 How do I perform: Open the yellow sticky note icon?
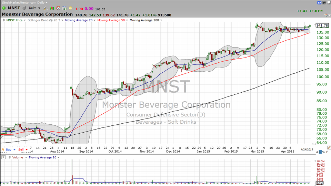(x=70, y=8)
